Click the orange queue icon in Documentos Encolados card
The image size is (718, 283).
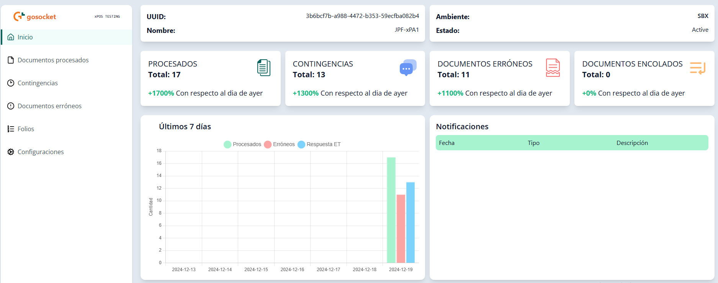698,68
